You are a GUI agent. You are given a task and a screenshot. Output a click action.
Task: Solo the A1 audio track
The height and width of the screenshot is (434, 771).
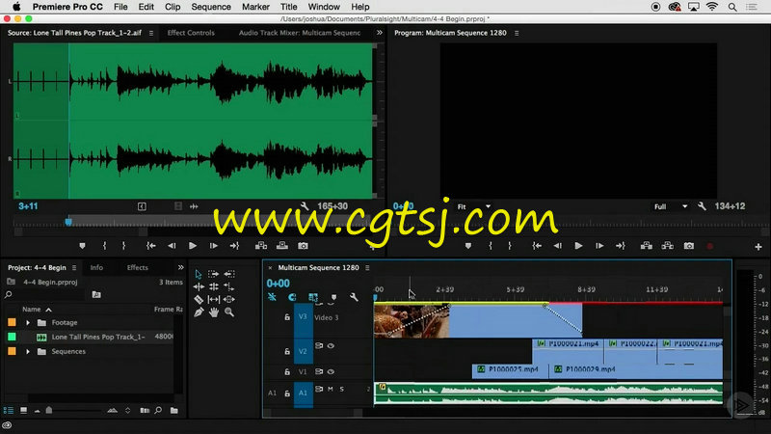[342, 390]
